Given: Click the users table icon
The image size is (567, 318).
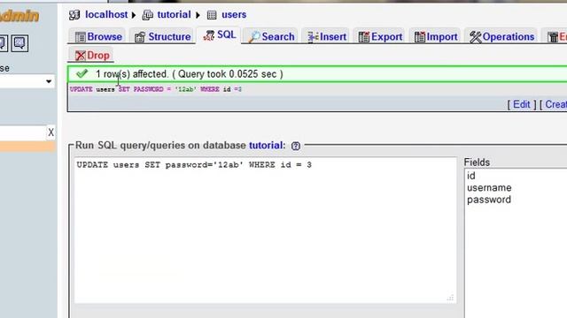Looking at the screenshot, I should click(212, 15).
